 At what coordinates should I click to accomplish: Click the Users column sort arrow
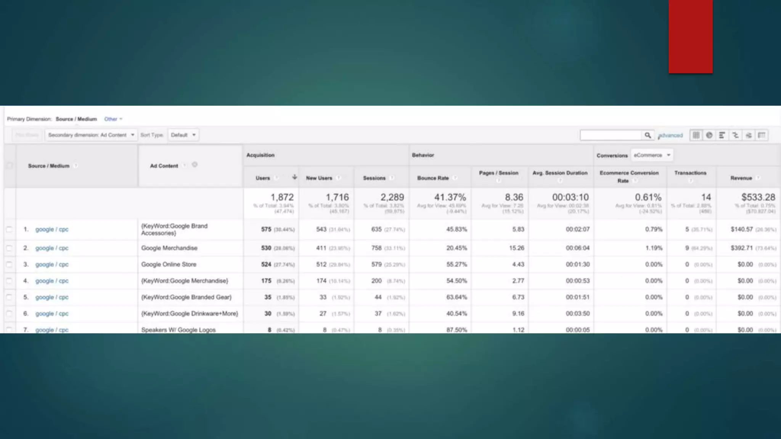pos(294,177)
